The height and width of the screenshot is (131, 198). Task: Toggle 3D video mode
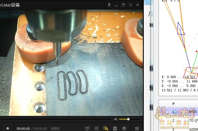click(96, 128)
